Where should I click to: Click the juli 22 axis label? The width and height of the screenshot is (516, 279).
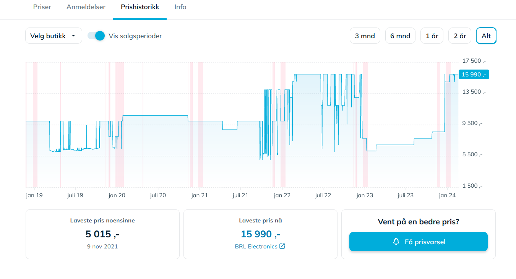coord(323,195)
